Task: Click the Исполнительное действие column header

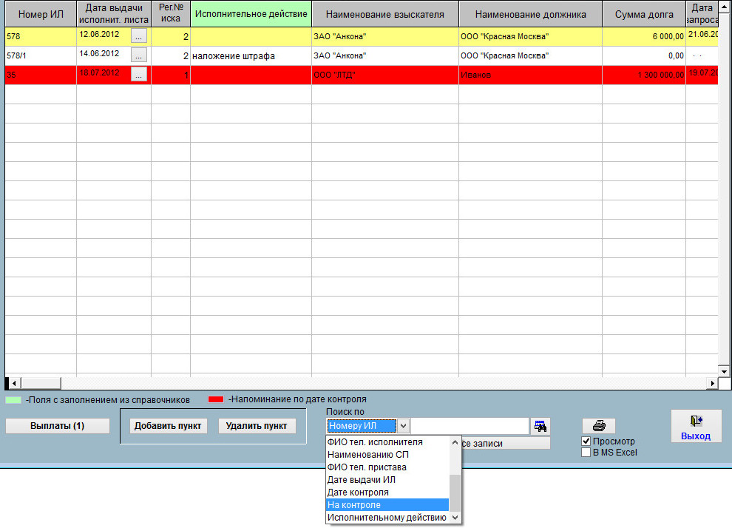Action: [251, 14]
